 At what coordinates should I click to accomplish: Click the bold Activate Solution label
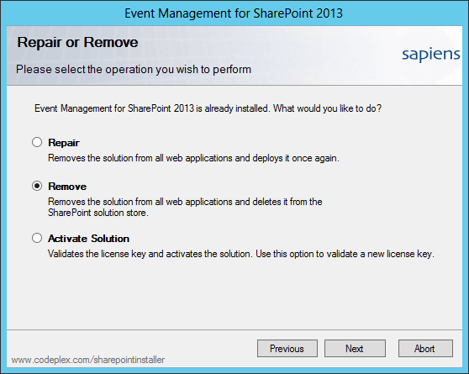coord(89,239)
